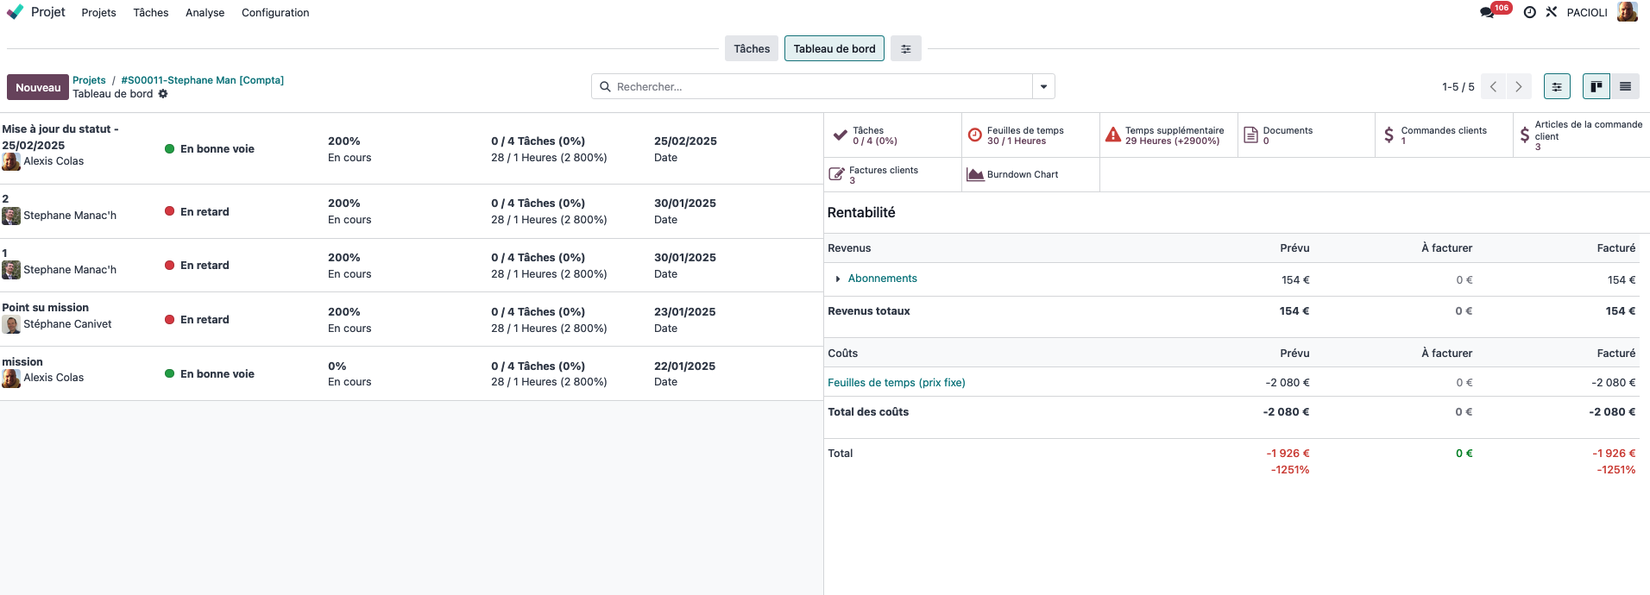The width and height of the screenshot is (1650, 595).
Task: Click the clock activities icon in the top bar
Action: click(x=1529, y=13)
